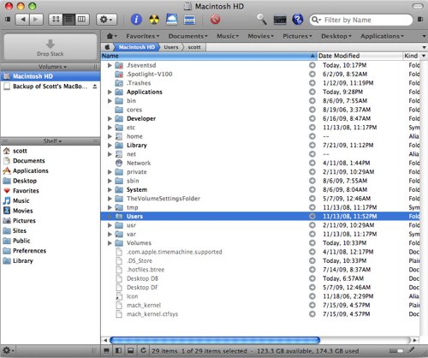This screenshot has height=358, width=428.
Task: Open the Documents bookmark menu
Action: (x=187, y=36)
